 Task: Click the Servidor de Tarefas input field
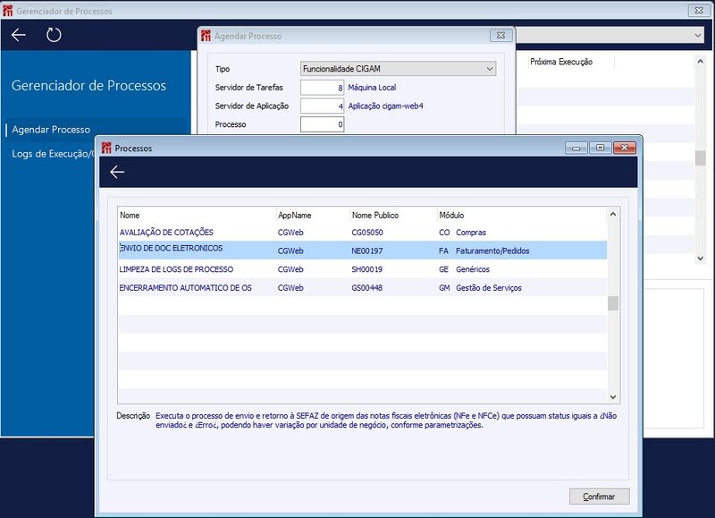pyautogui.click(x=322, y=88)
